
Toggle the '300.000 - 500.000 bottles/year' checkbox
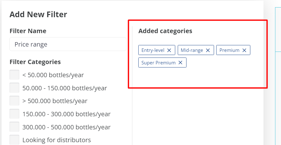tap(14, 127)
